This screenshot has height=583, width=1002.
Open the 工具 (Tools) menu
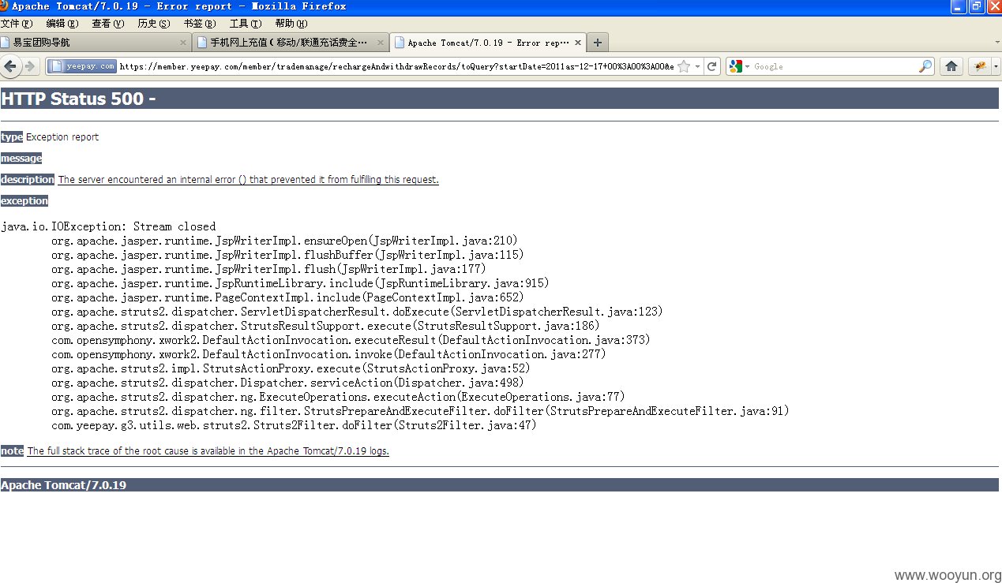pos(245,24)
